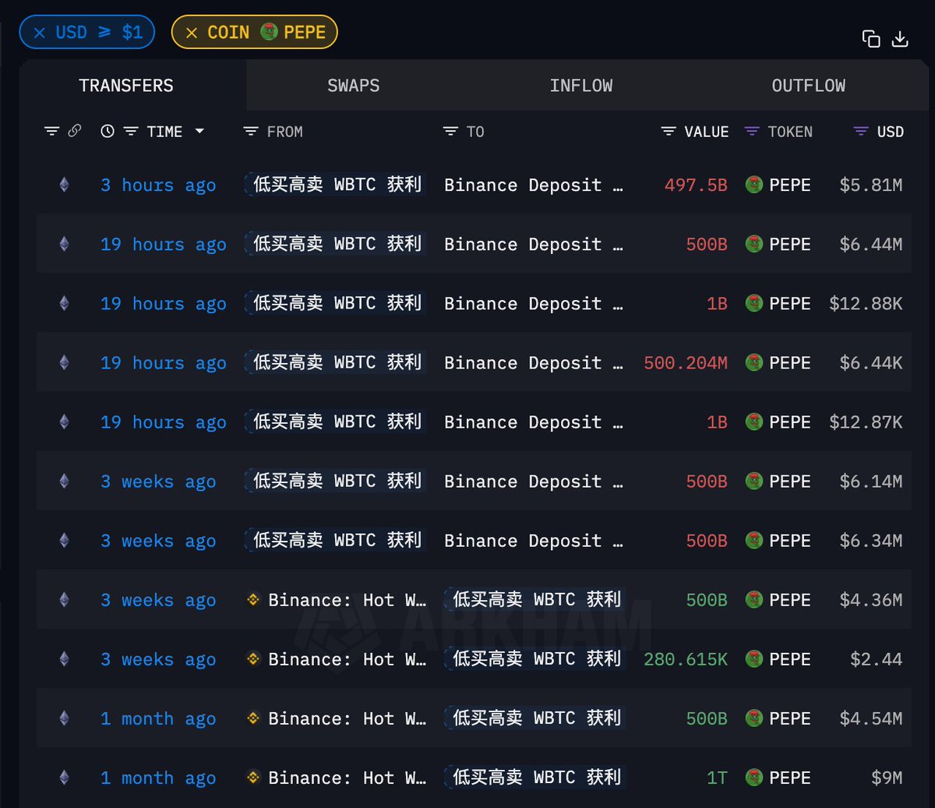Viewport: 935px width, 808px height.
Task: Click the Binance logo on the $4.36M row
Action: tap(253, 599)
